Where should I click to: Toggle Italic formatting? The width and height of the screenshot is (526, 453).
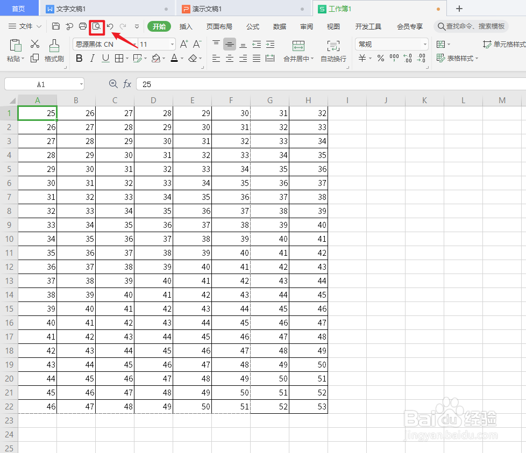click(x=93, y=58)
